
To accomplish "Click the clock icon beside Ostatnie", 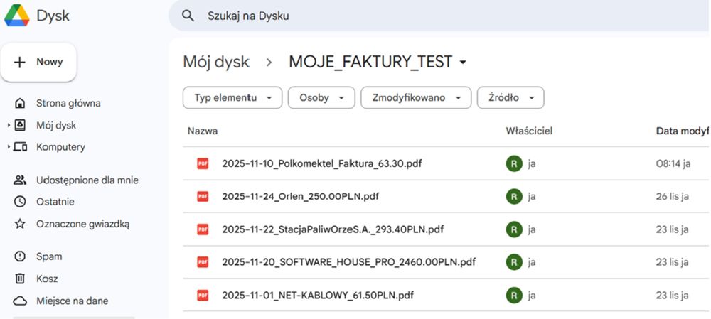I will coord(20,202).
